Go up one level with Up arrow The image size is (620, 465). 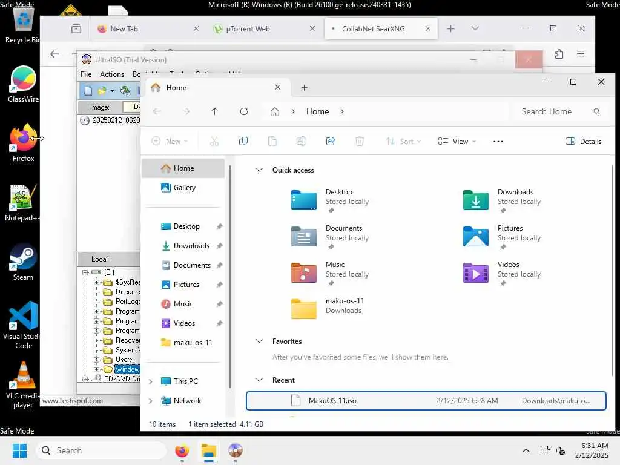[x=215, y=111]
